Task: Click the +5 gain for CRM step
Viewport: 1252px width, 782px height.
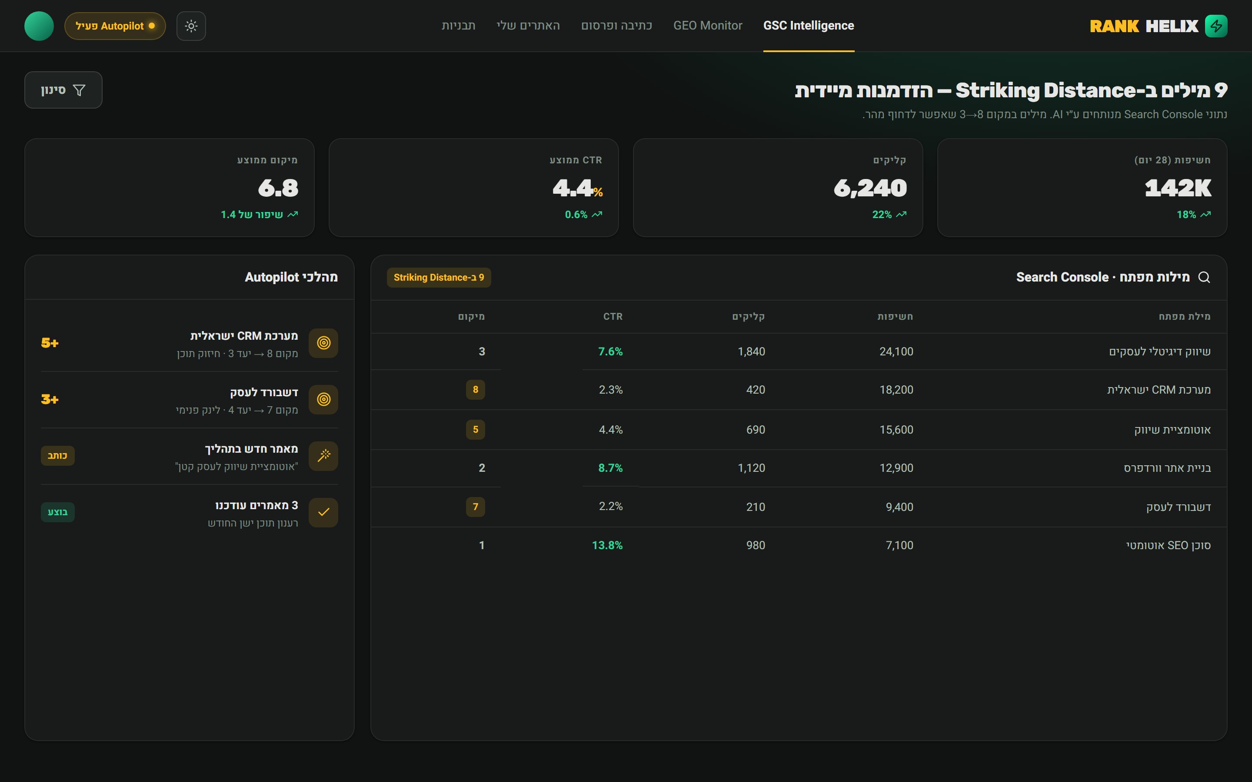Action: point(50,343)
